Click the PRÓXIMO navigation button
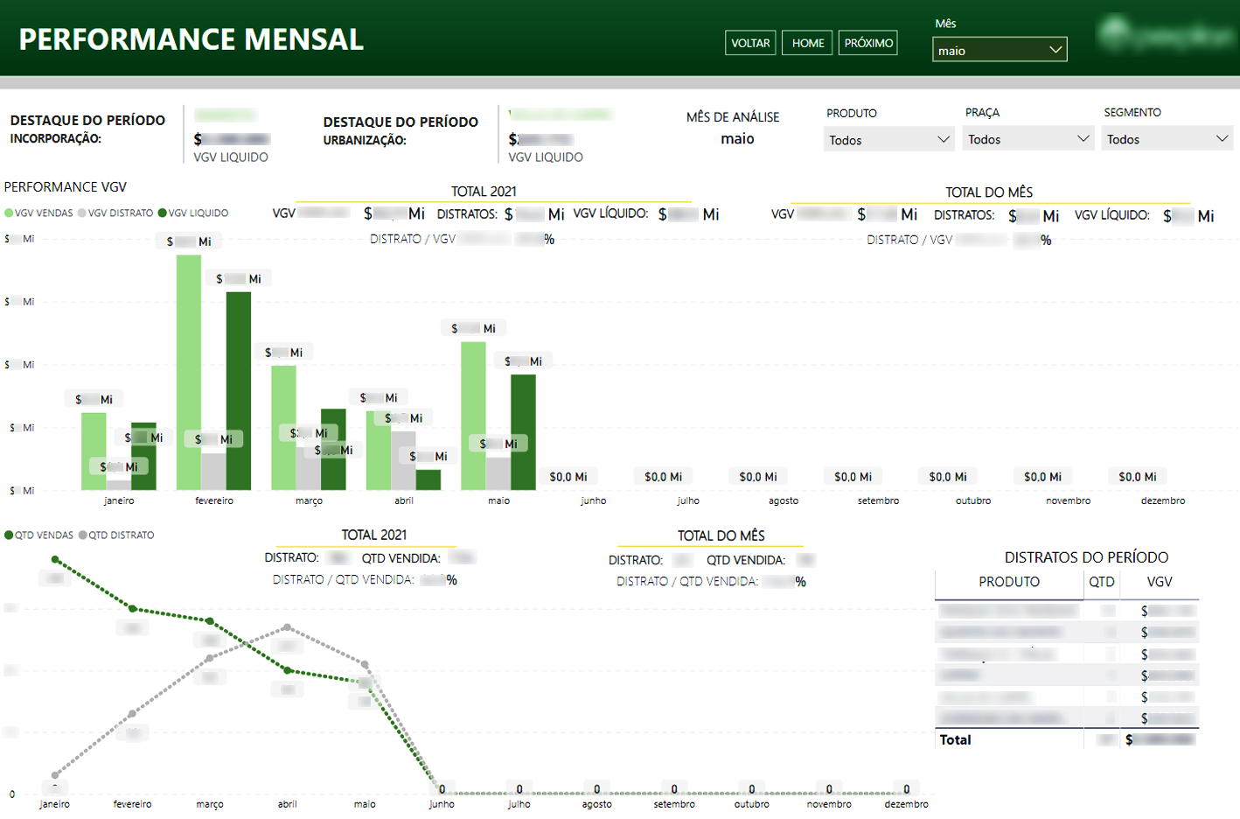The image size is (1240, 819). pyautogui.click(x=868, y=43)
